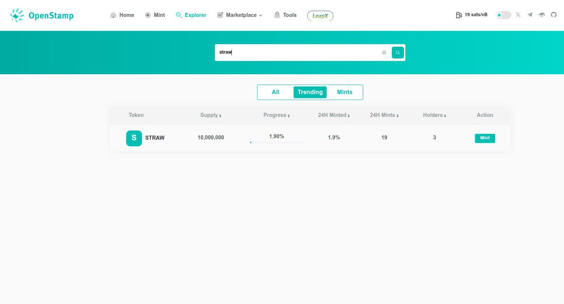This screenshot has height=304, width=564.
Task: Sort by Progress column
Action: [x=276, y=115]
